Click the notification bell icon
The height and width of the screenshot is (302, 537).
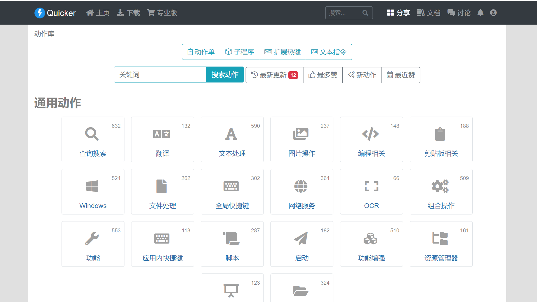(480, 13)
